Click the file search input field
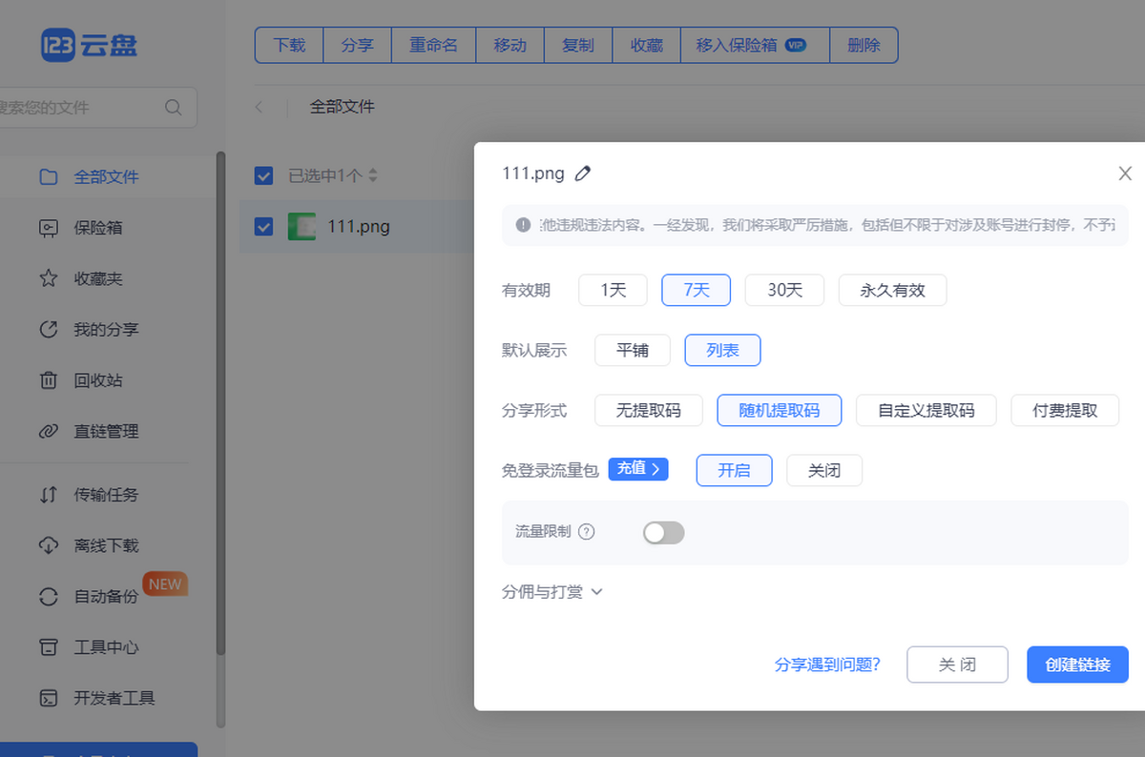1145x757 pixels. pyautogui.click(x=86, y=107)
